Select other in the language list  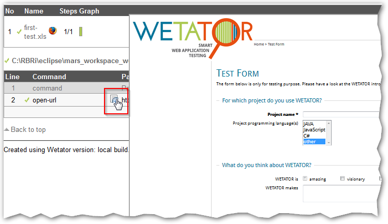click(314, 142)
